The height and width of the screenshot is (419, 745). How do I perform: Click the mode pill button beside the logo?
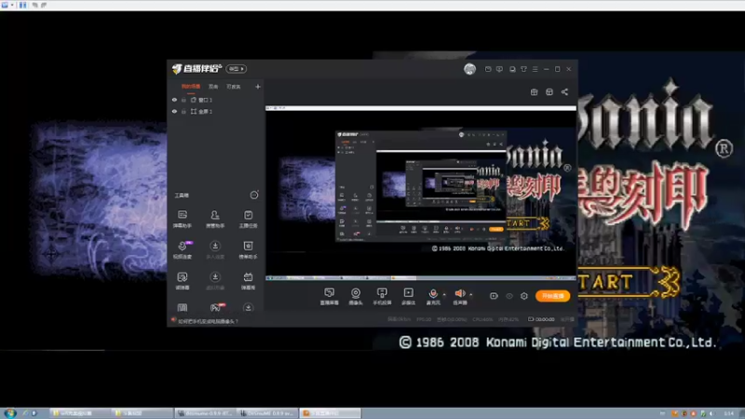click(x=237, y=69)
